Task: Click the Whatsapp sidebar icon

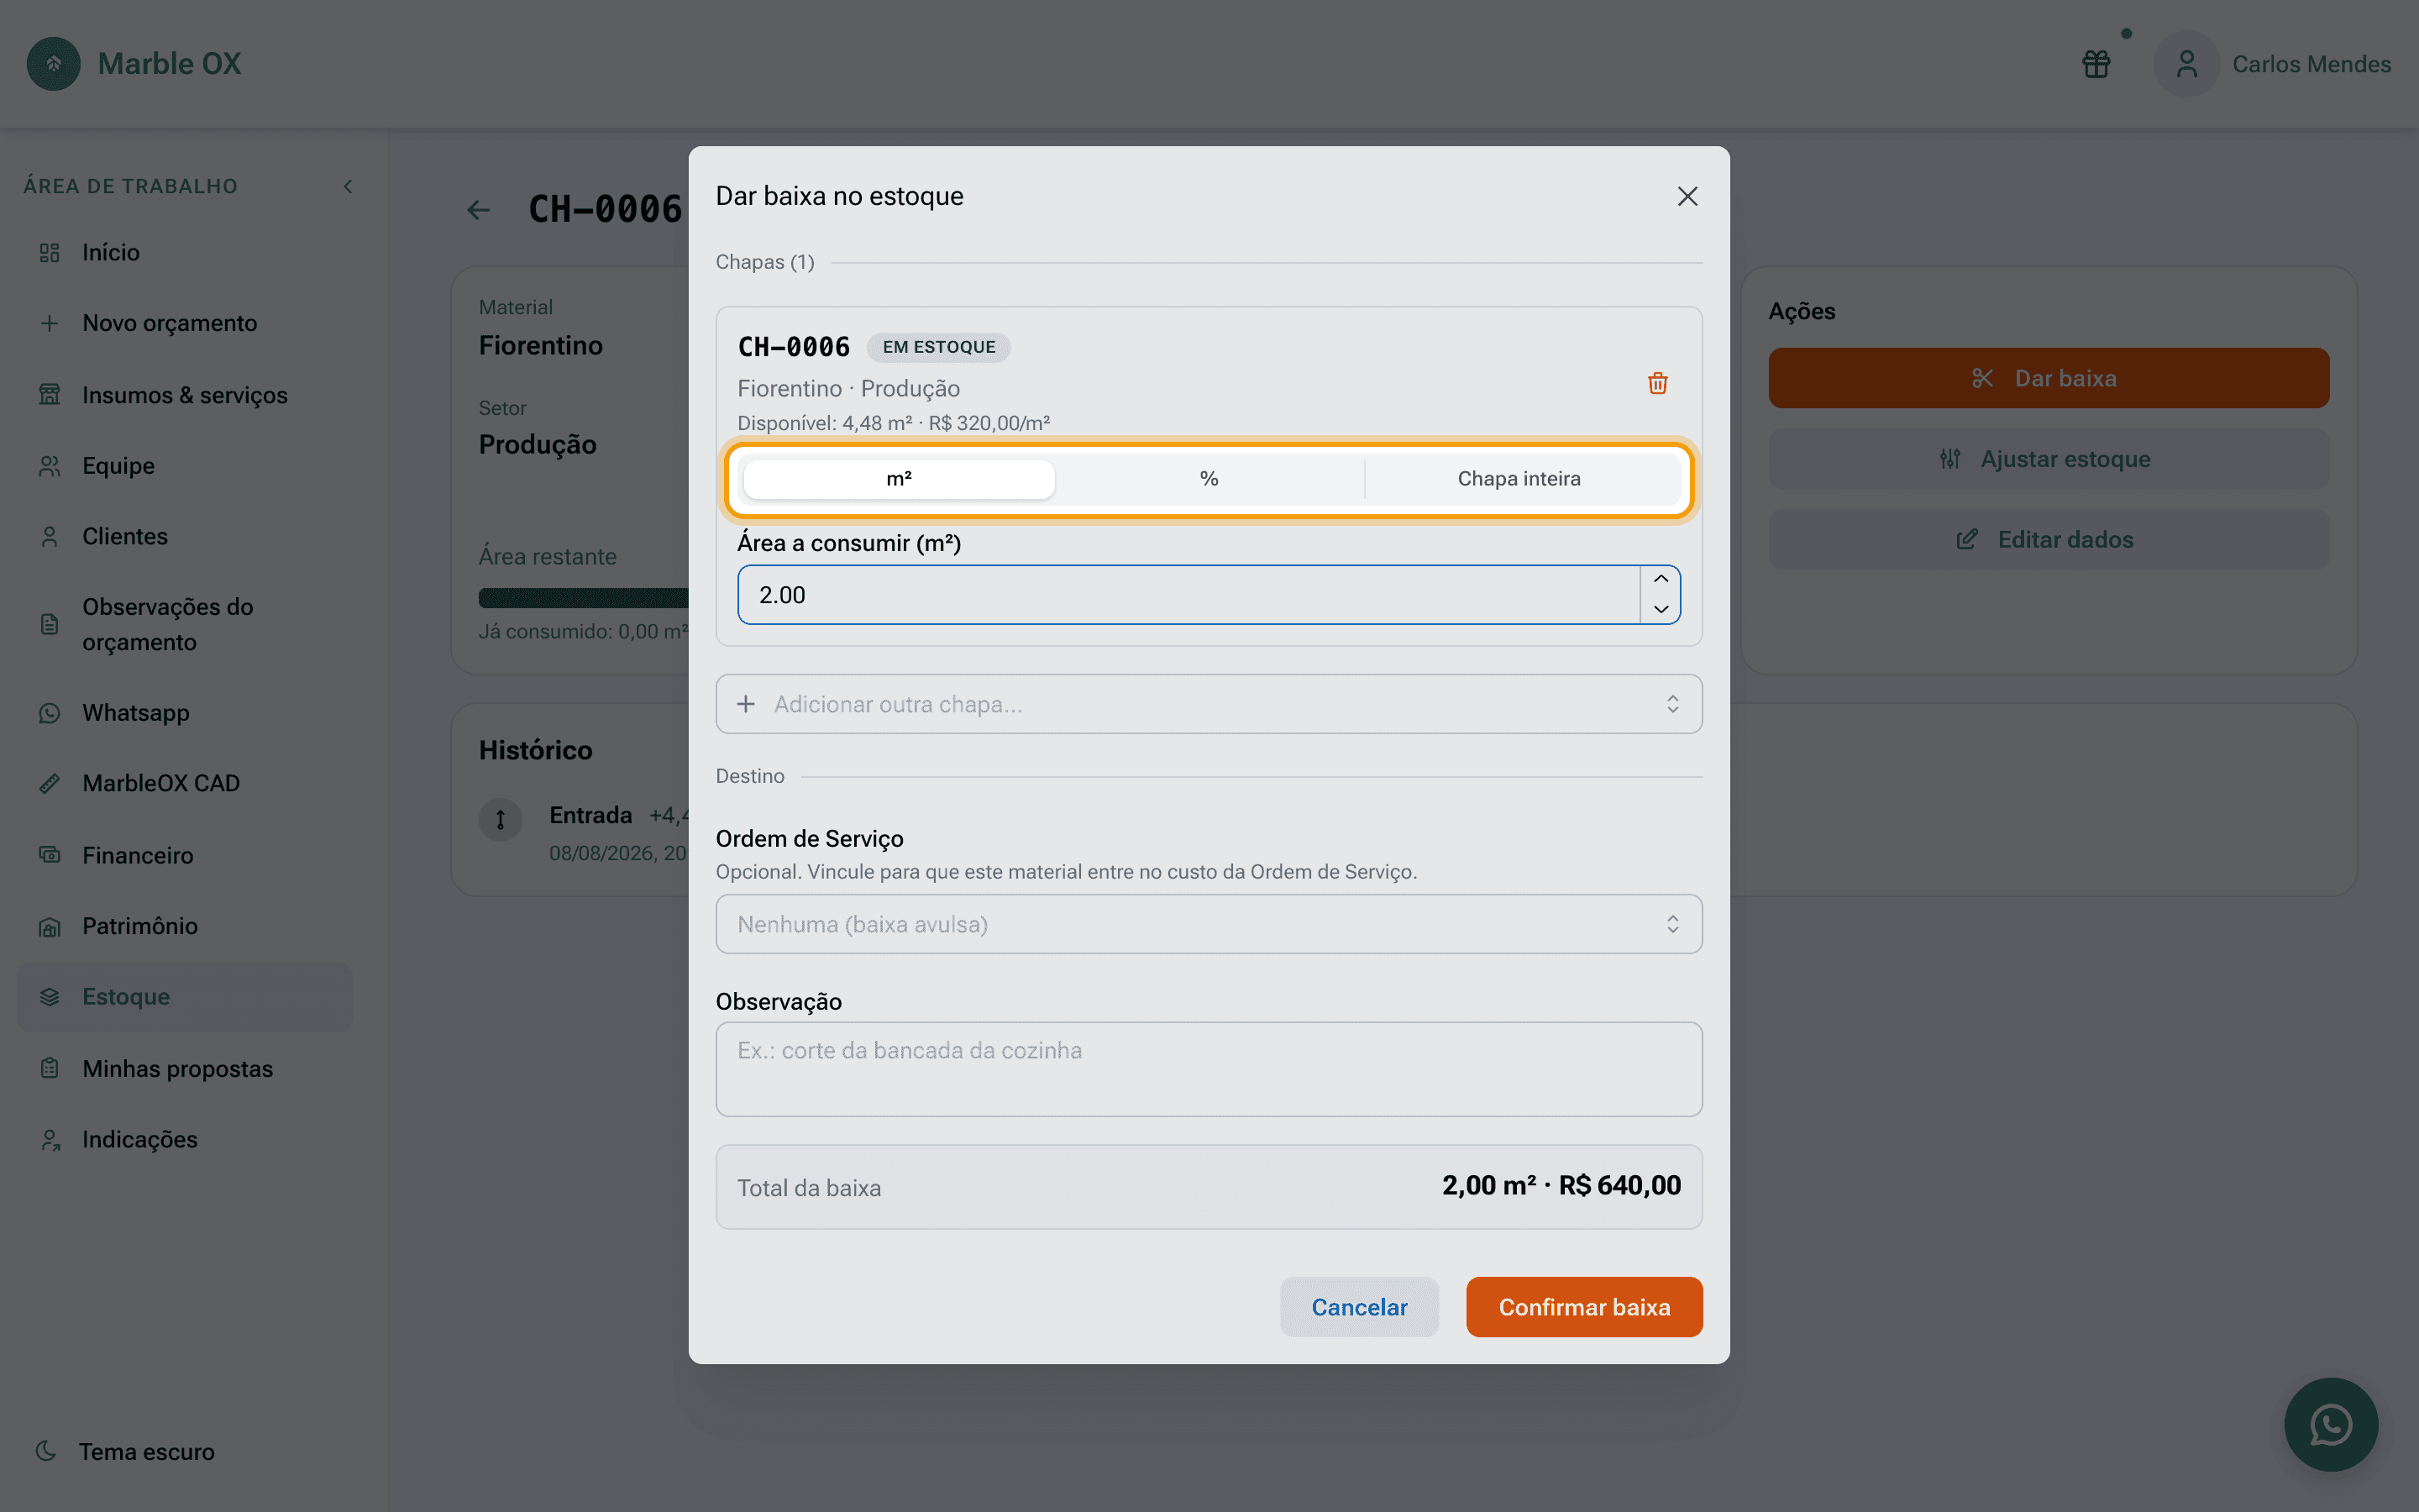Action: coord(49,713)
